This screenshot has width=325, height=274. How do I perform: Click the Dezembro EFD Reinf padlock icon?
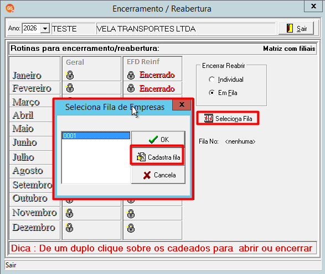click(131, 228)
